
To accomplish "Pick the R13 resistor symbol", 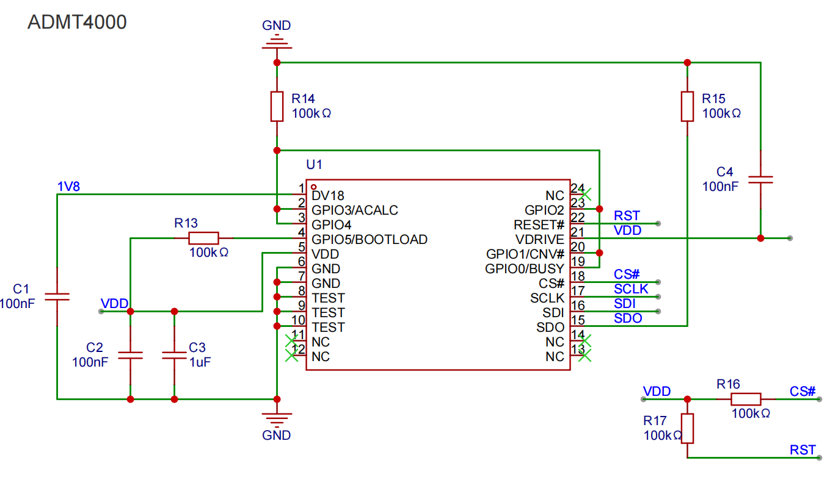I will coord(203,238).
